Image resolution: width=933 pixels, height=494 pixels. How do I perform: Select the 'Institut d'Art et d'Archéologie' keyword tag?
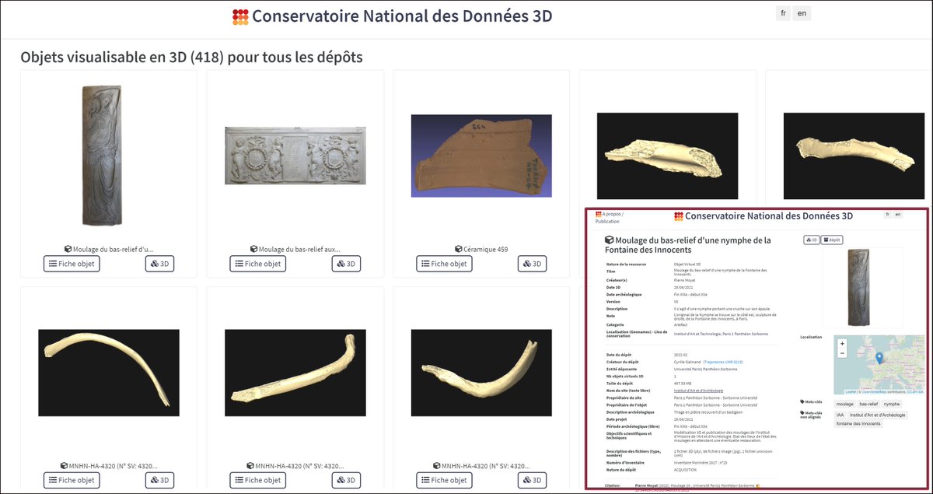(x=878, y=415)
